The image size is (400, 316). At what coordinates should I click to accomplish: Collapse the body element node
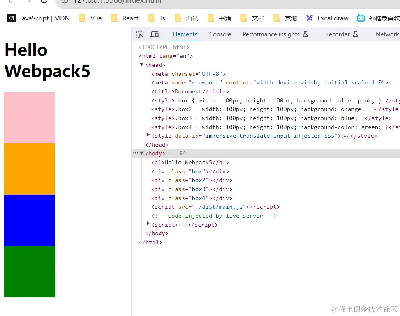(x=141, y=153)
